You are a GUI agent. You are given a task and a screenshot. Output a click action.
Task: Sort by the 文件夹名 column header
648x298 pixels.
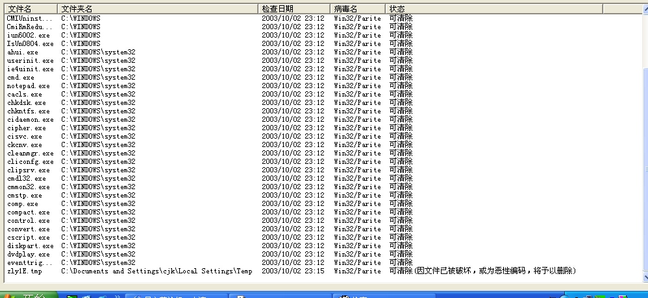click(x=158, y=8)
